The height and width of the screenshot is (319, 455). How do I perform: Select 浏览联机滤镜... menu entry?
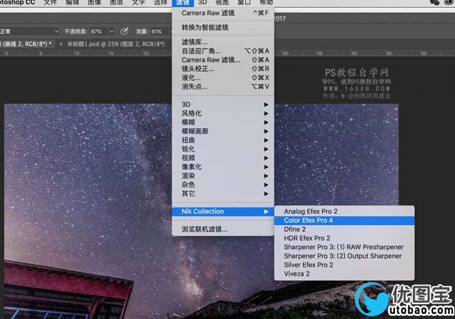[x=223, y=229]
